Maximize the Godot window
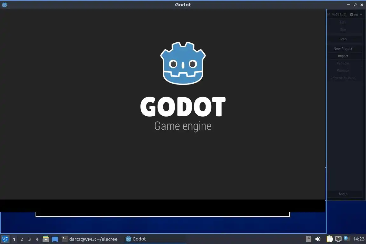 point(355,5)
